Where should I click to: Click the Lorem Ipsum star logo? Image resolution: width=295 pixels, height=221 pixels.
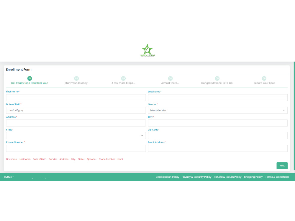tap(147, 51)
